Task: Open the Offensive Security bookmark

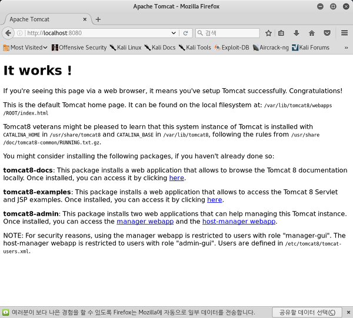Action: [x=79, y=48]
